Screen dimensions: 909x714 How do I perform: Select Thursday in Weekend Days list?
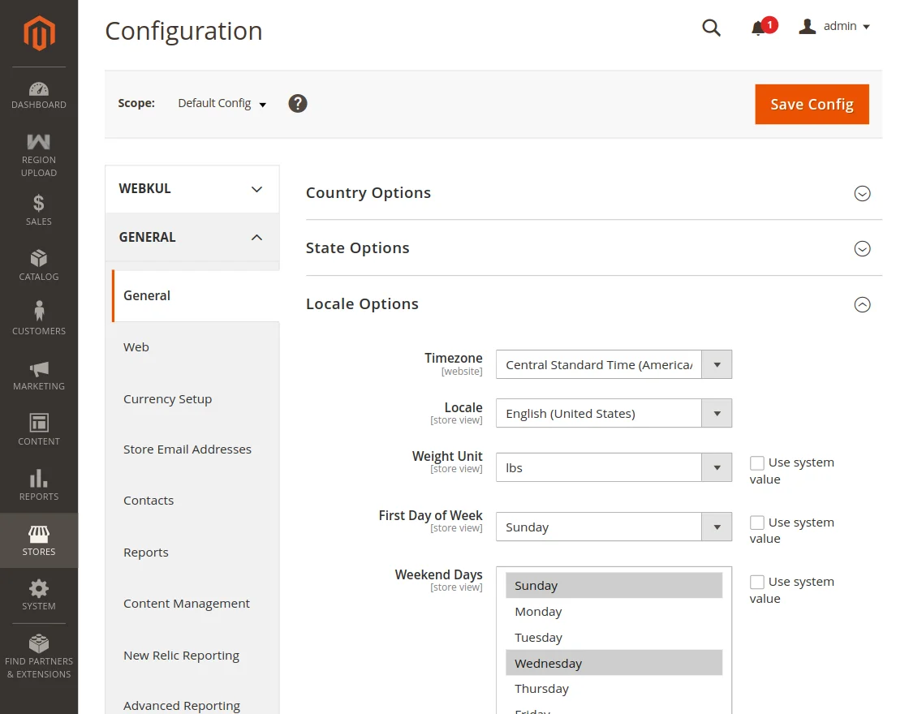[541, 689]
